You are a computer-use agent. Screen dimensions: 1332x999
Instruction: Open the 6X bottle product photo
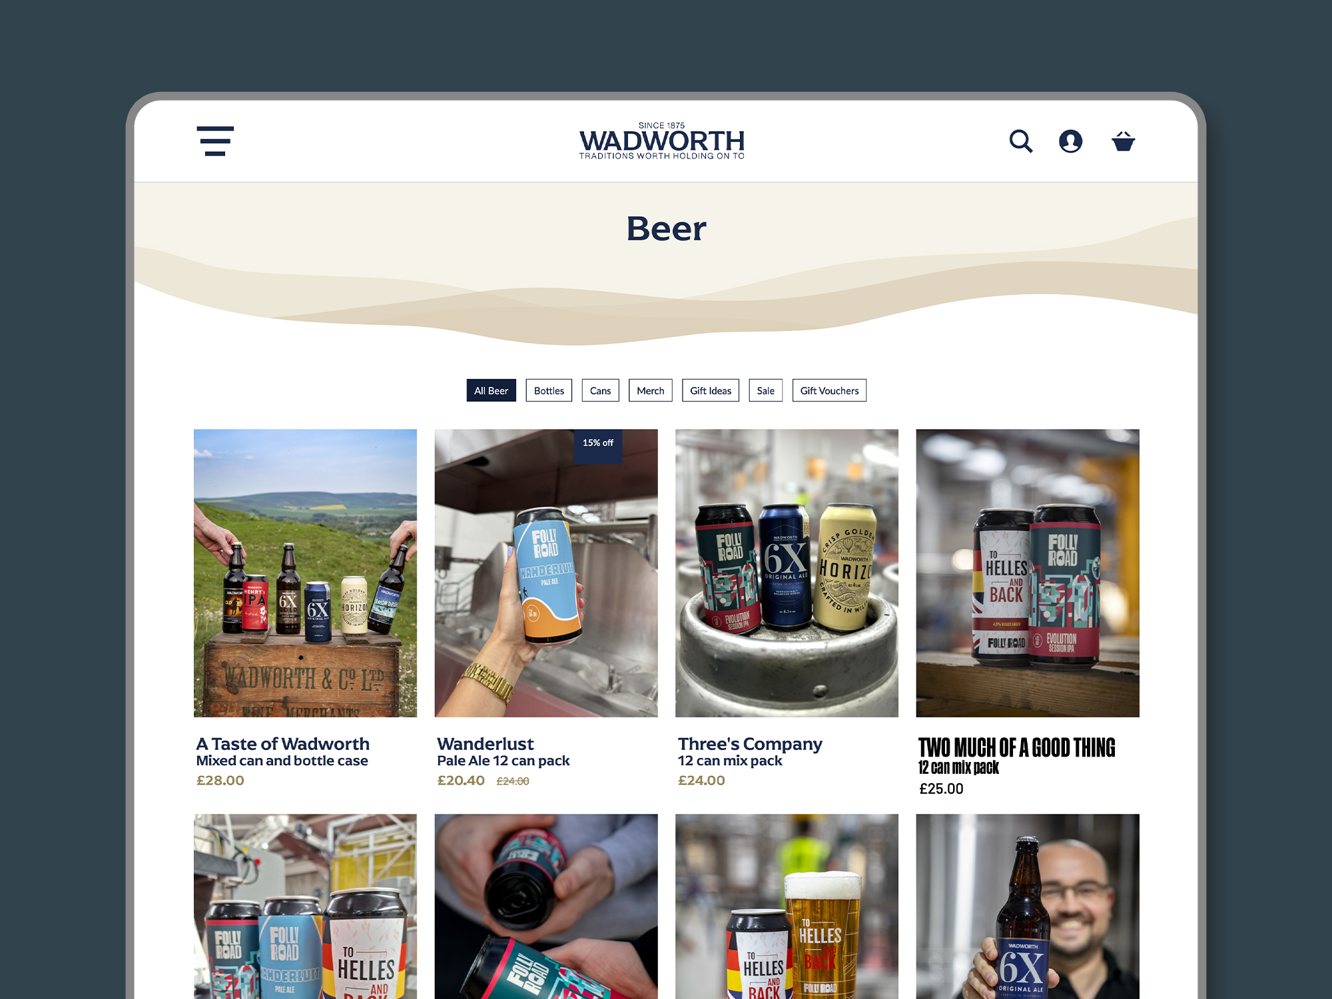1028,906
